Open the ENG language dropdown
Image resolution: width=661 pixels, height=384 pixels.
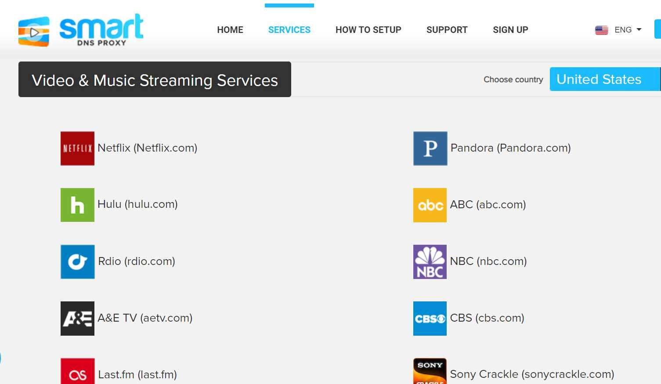628,30
